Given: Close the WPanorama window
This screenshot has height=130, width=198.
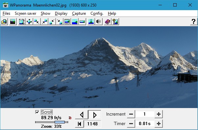Looking at the screenshot, I should (190, 5).
